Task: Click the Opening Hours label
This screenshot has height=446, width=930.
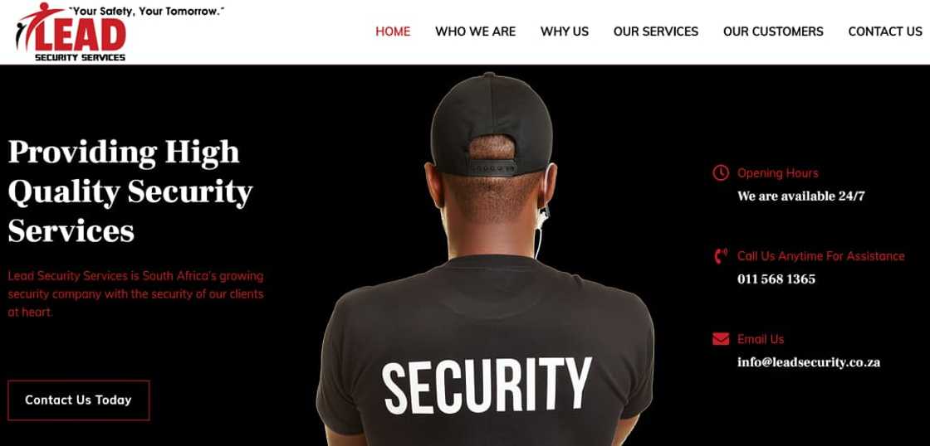Action: [777, 173]
